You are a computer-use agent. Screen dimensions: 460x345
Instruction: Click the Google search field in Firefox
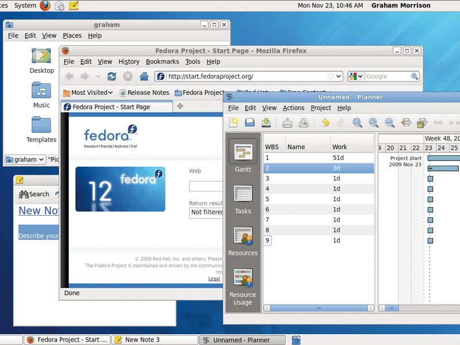point(387,76)
